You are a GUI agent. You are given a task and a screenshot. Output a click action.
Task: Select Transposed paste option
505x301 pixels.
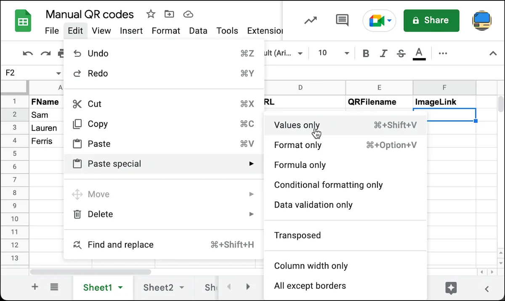tap(346, 235)
